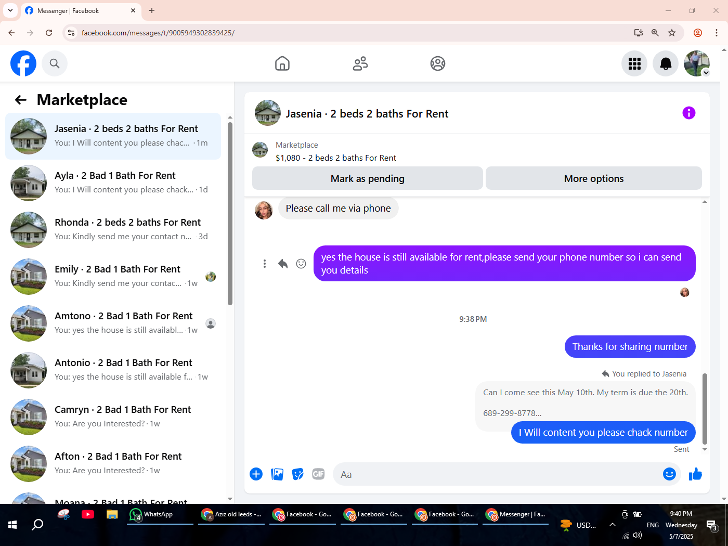This screenshot has height=546, width=728.
Task: Open Rhonda 2 beds 2 baths conversation
Action: click(x=113, y=230)
